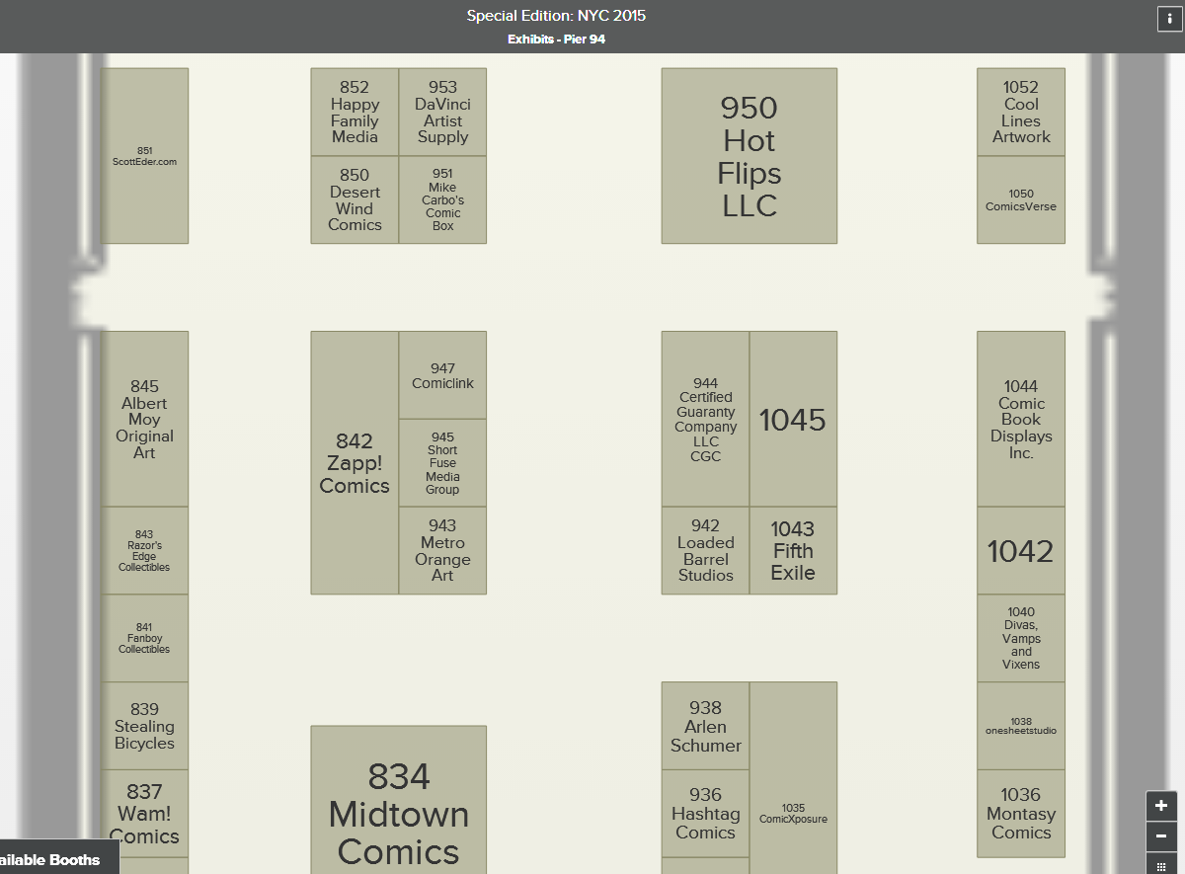Click the Special Edition: NYC 2015 title
Viewport: 1185px width, 874px height.
tap(557, 16)
